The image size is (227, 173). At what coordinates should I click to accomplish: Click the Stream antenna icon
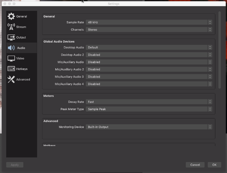(11, 27)
